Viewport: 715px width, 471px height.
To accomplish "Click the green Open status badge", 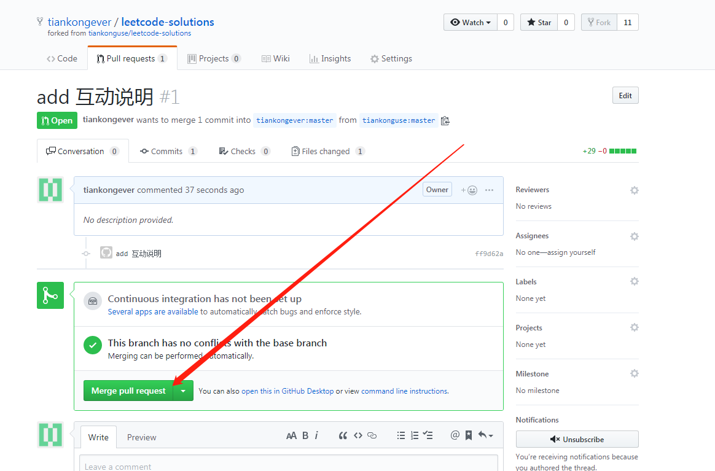I will point(57,120).
